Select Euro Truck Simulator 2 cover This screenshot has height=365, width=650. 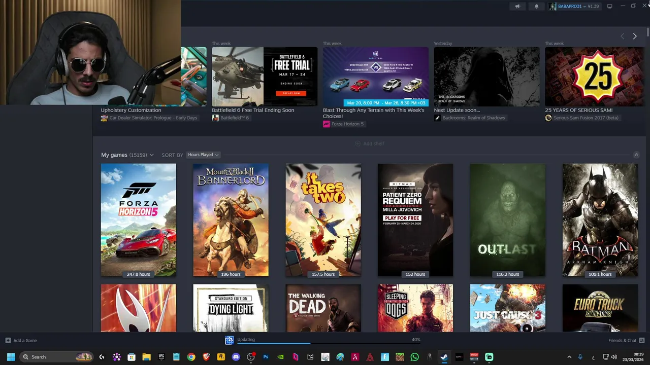[600, 308]
